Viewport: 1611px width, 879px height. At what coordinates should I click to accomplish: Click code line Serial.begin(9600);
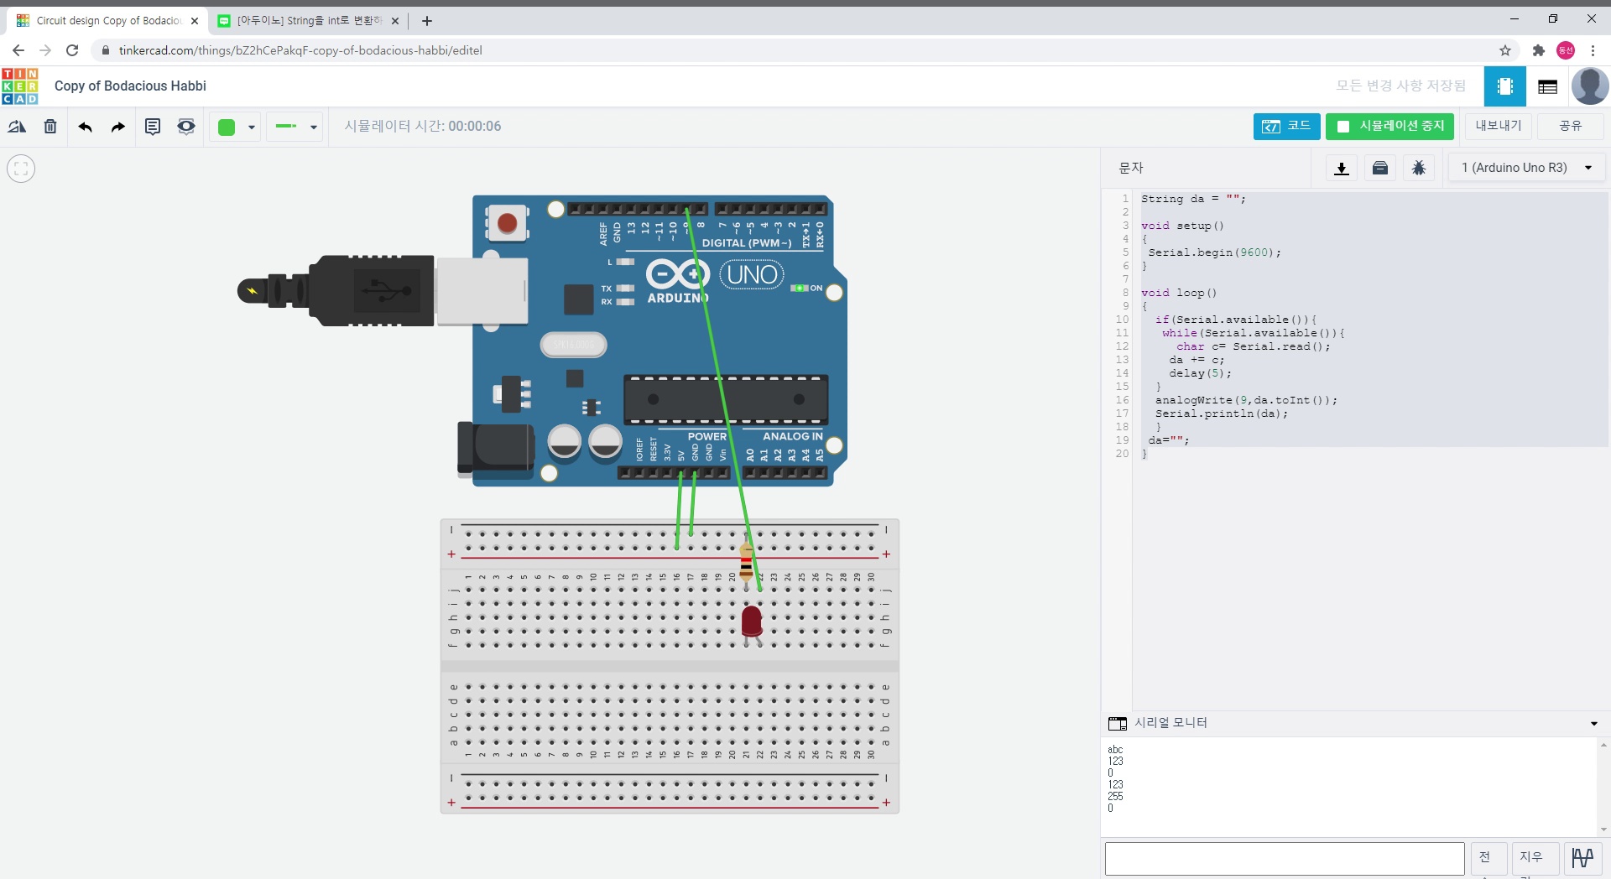pos(1214,252)
